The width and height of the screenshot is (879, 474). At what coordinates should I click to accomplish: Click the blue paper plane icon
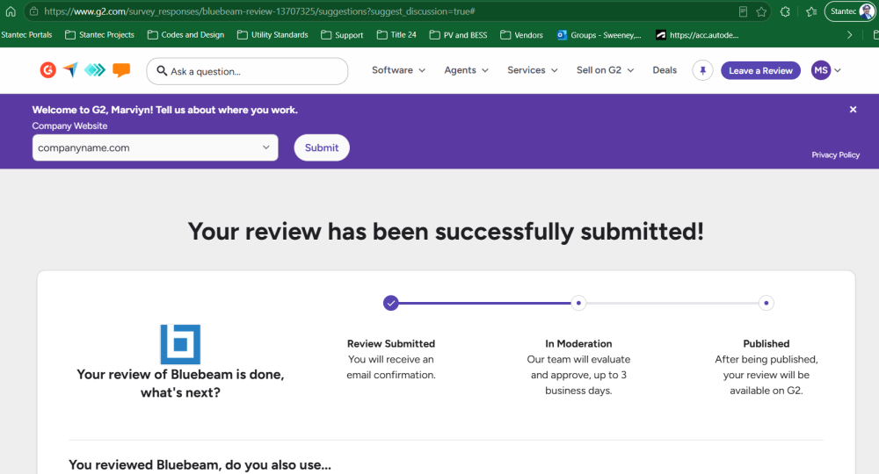tap(70, 70)
